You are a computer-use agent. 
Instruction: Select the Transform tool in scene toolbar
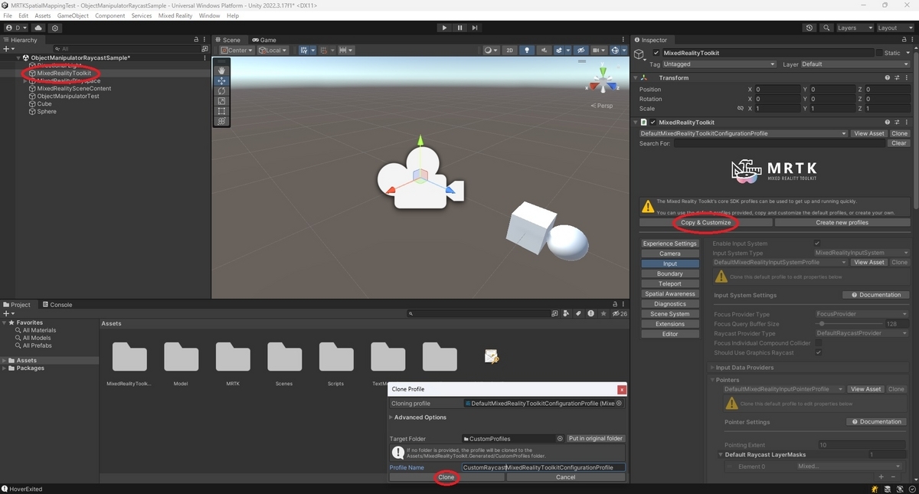(222, 120)
